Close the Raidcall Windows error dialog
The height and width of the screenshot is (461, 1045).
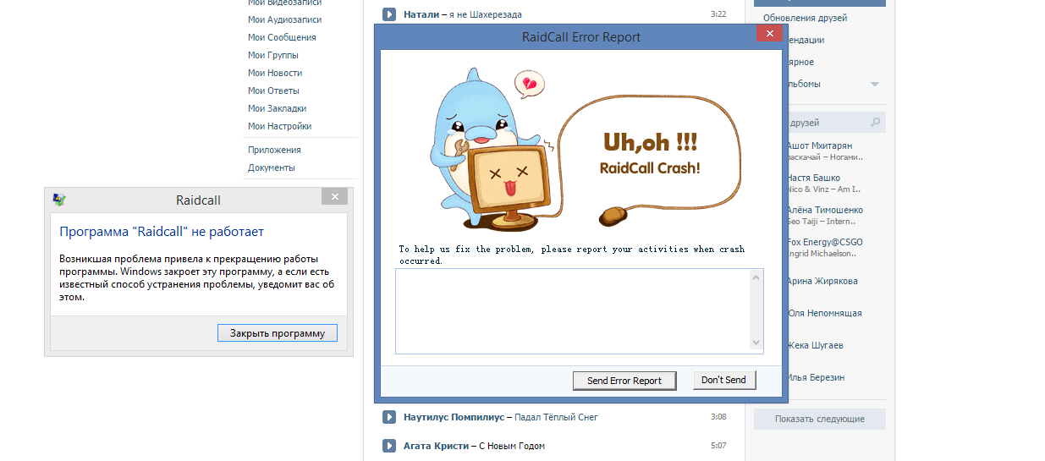[x=334, y=196]
